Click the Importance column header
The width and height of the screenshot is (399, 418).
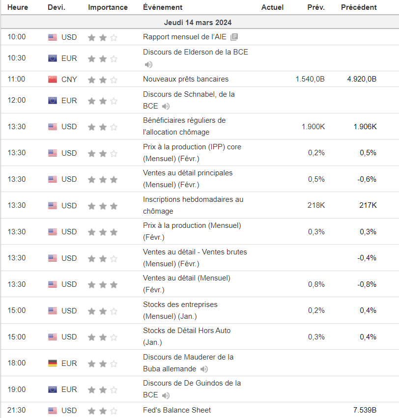tap(108, 7)
